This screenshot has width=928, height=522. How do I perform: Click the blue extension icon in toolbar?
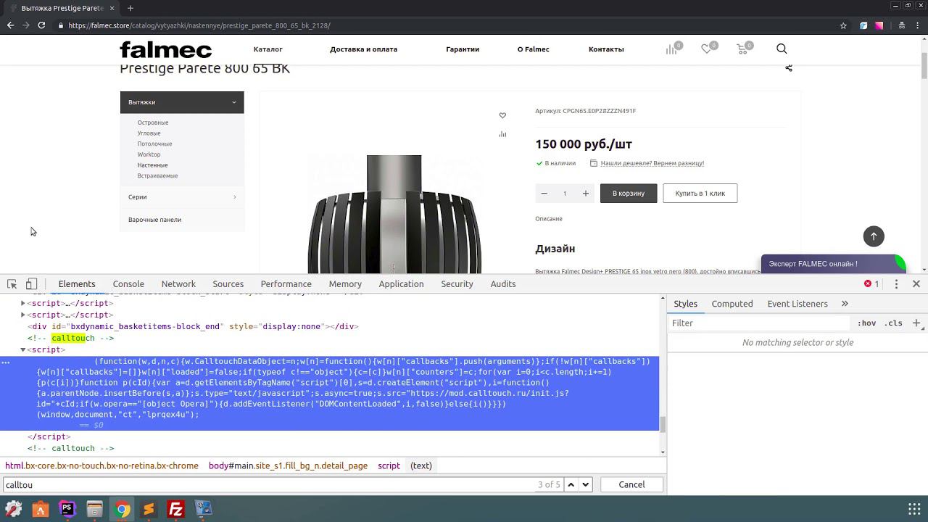coord(863,25)
